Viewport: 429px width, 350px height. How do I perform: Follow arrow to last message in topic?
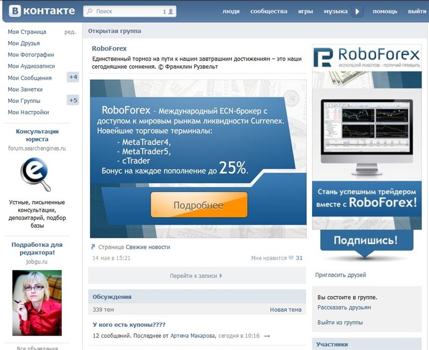click(267, 336)
